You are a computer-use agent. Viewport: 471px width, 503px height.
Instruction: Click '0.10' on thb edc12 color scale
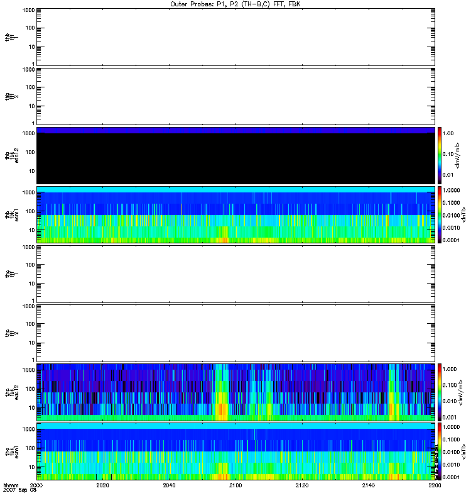(448, 154)
